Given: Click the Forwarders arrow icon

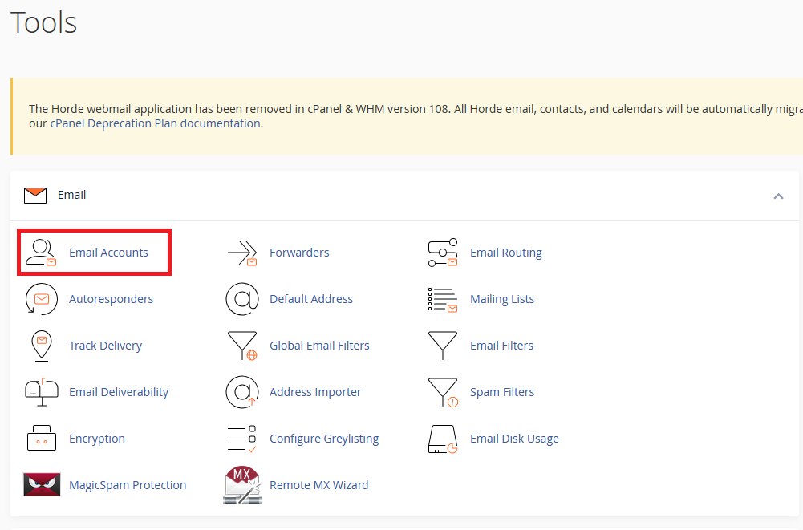Looking at the screenshot, I should coord(242,253).
